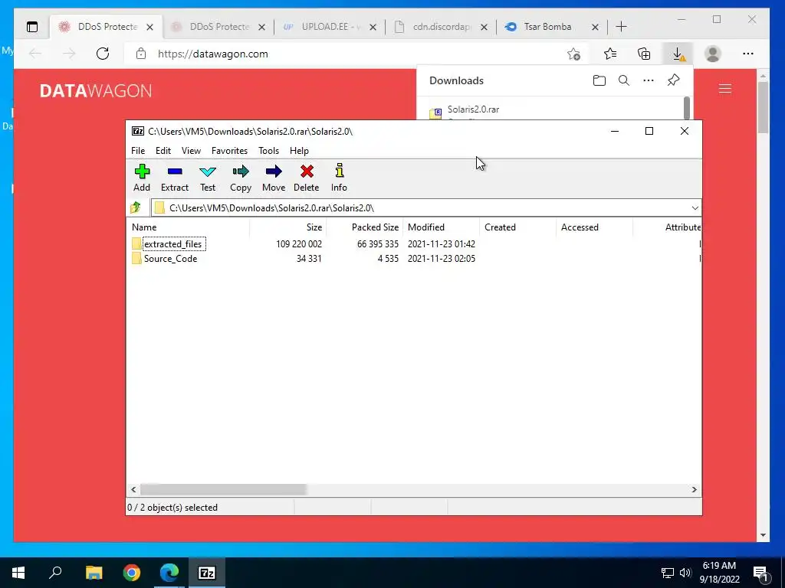Open the taskbar volume control

pos(685,573)
